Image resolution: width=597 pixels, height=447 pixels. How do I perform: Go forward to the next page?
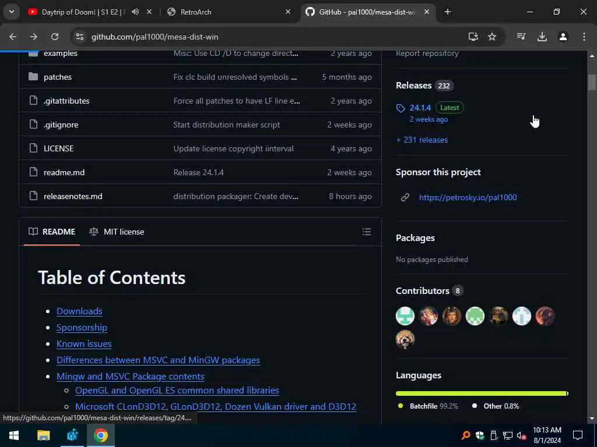(x=34, y=37)
